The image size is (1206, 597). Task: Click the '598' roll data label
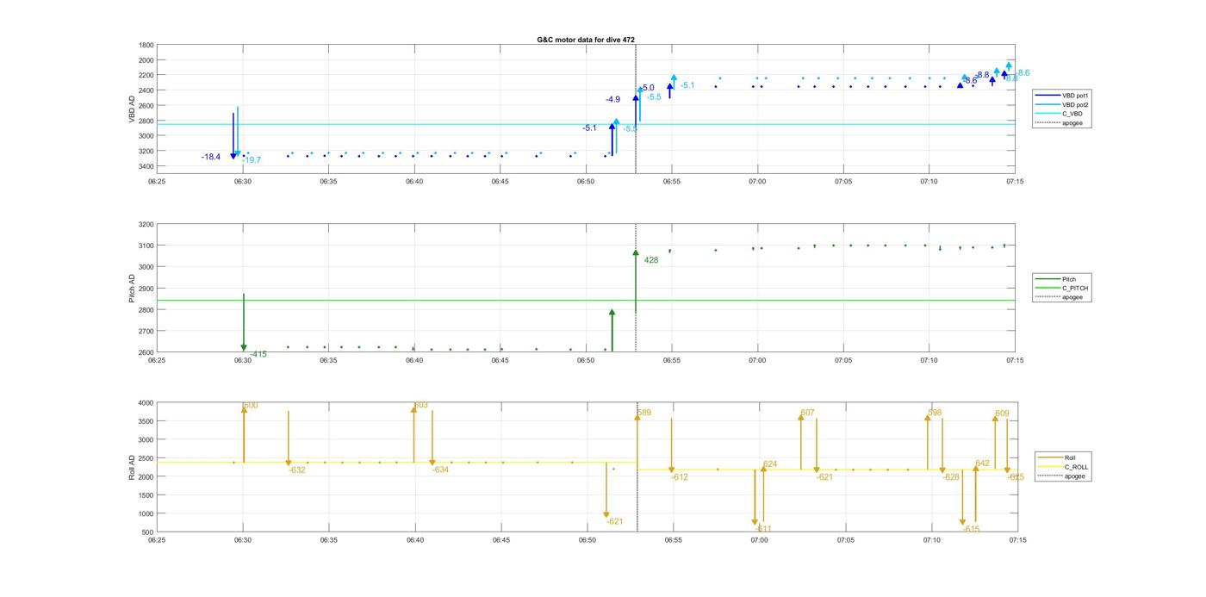point(935,413)
